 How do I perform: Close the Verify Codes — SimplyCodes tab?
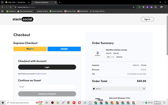(29, 2)
